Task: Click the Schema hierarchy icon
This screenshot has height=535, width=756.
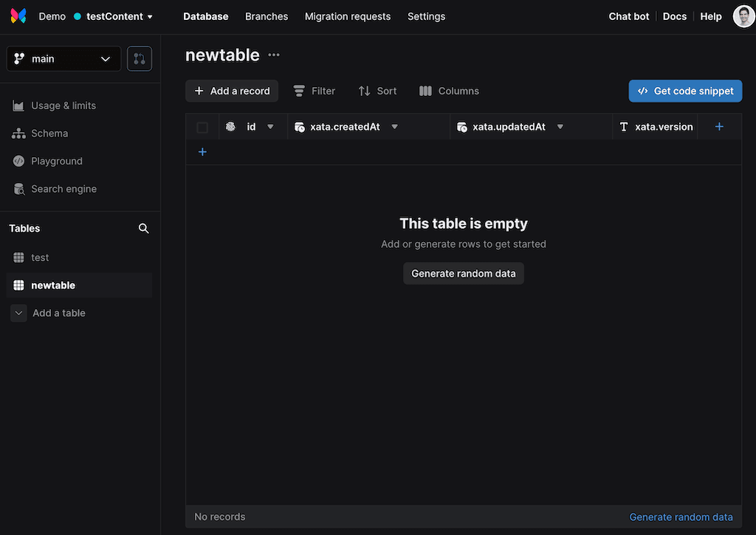Action: [18, 134]
